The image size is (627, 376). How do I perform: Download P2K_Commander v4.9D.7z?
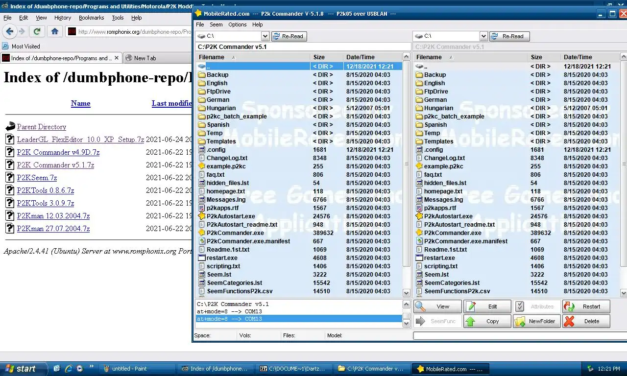[58, 152]
